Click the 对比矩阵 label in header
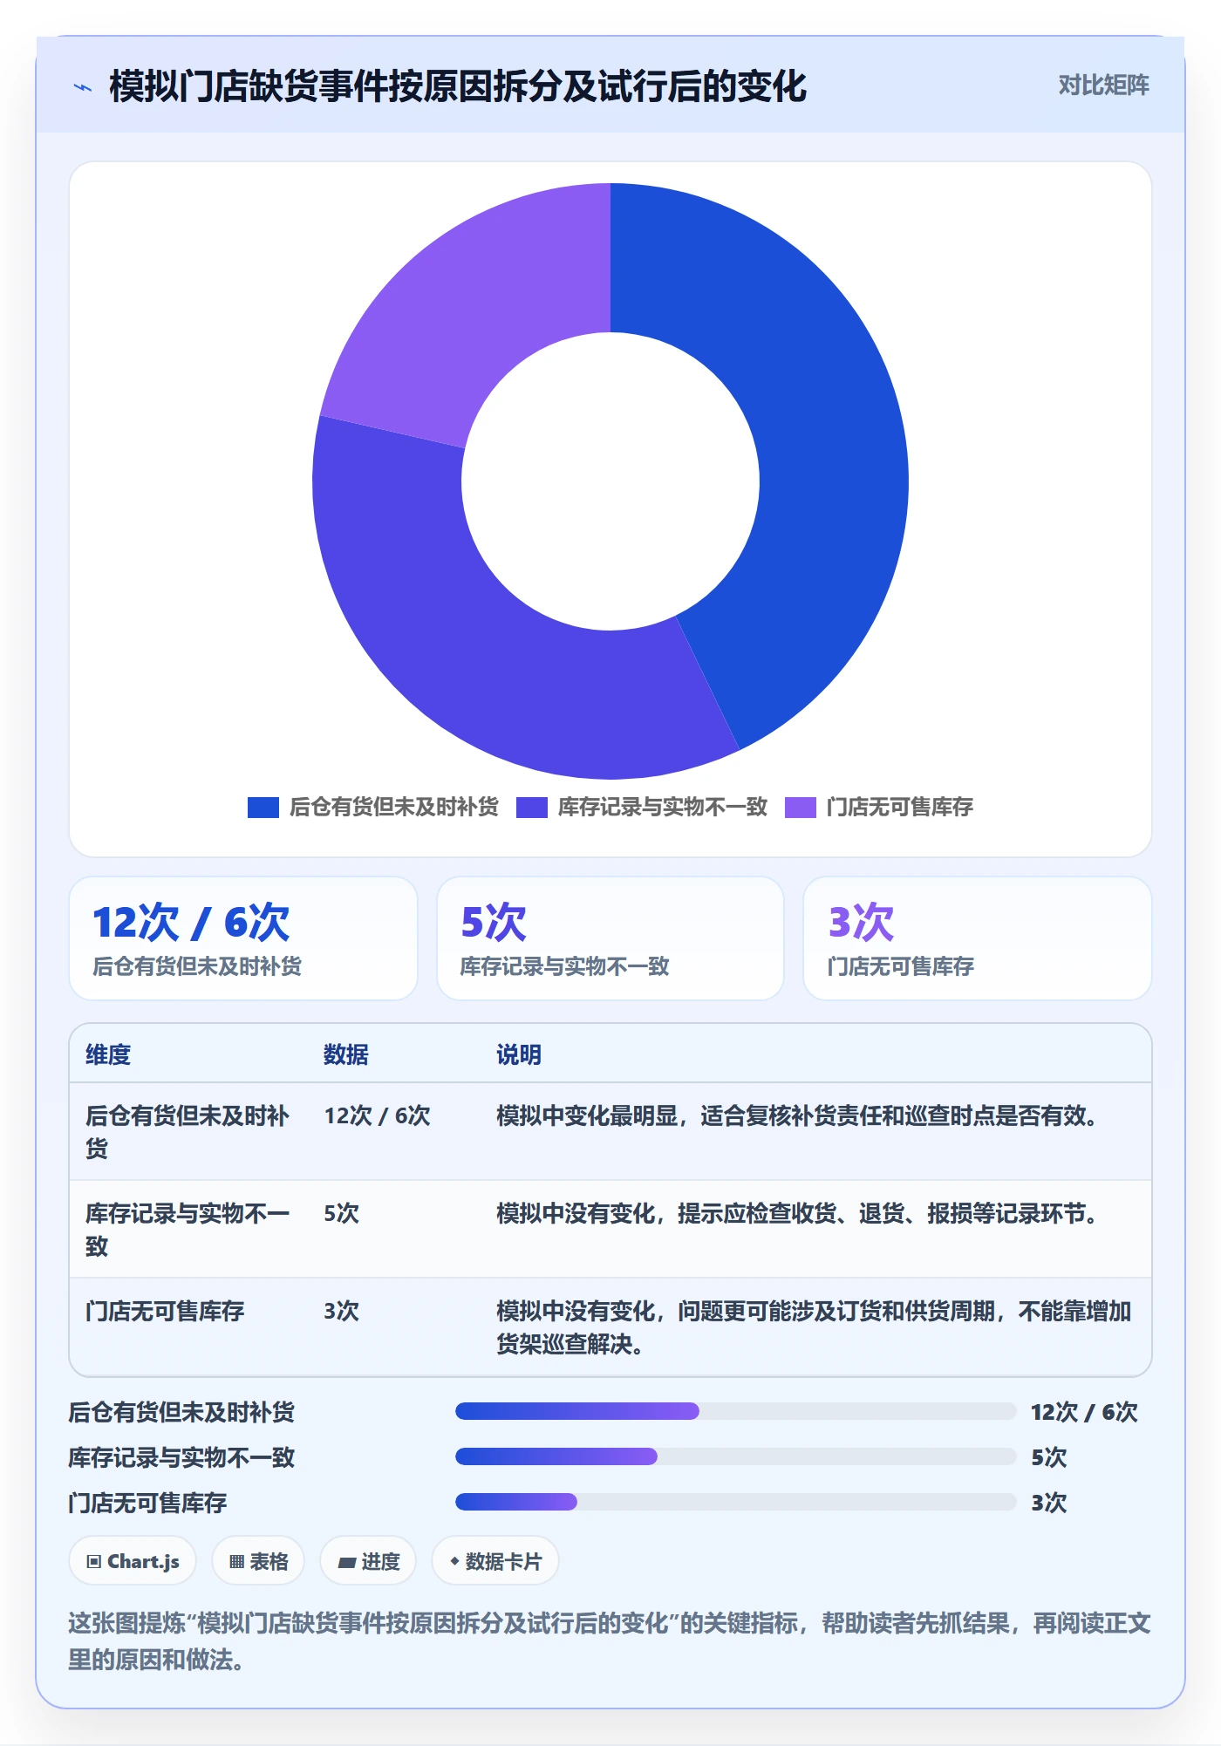The image size is (1221, 1746). (1103, 85)
